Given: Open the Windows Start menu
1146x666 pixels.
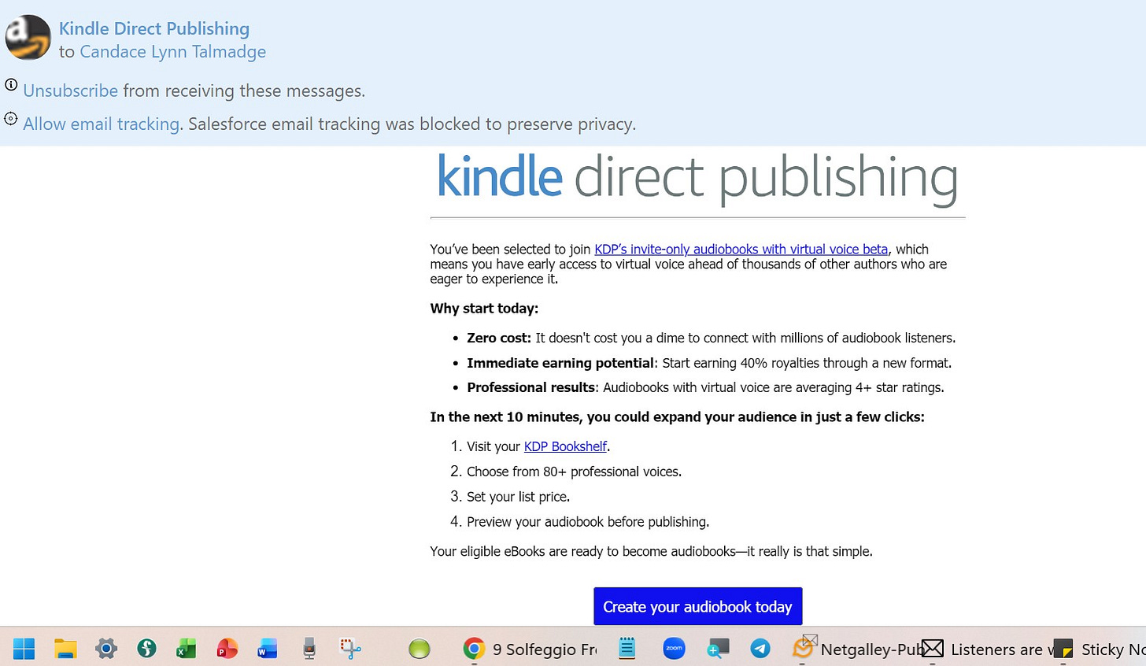Looking at the screenshot, I should click(24, 649).
